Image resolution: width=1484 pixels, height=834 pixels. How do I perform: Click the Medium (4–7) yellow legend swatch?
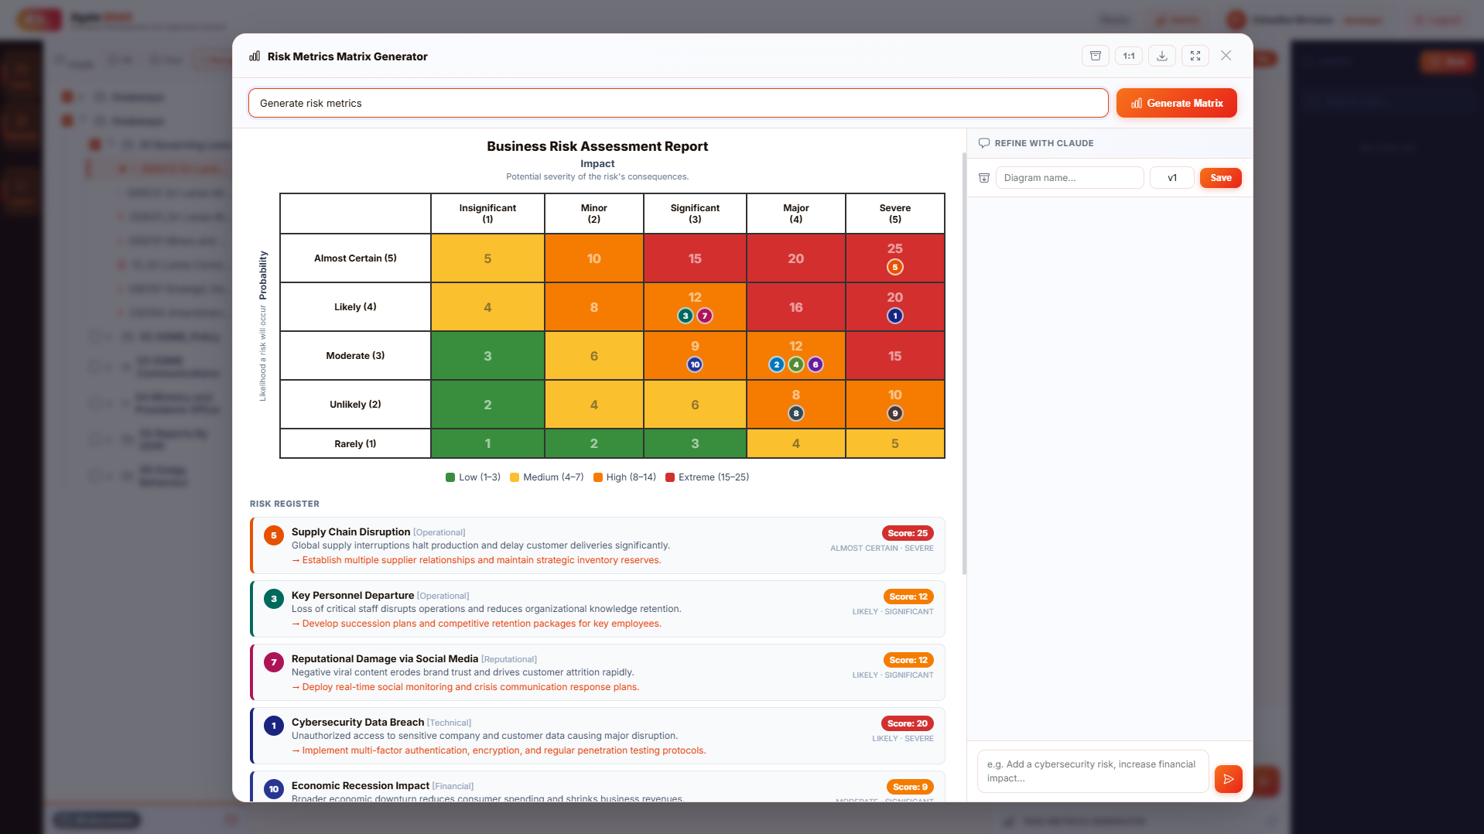(x=515, y=477)
